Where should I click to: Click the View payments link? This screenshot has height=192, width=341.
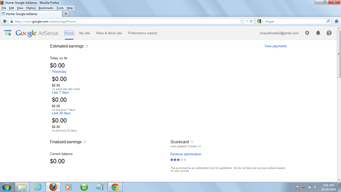coord(276,46)
